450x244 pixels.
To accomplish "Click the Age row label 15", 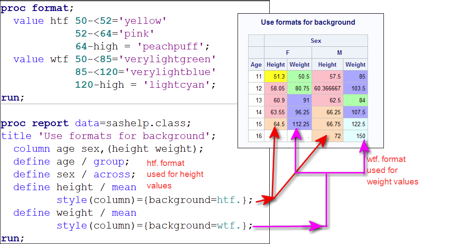I will 256,124.
